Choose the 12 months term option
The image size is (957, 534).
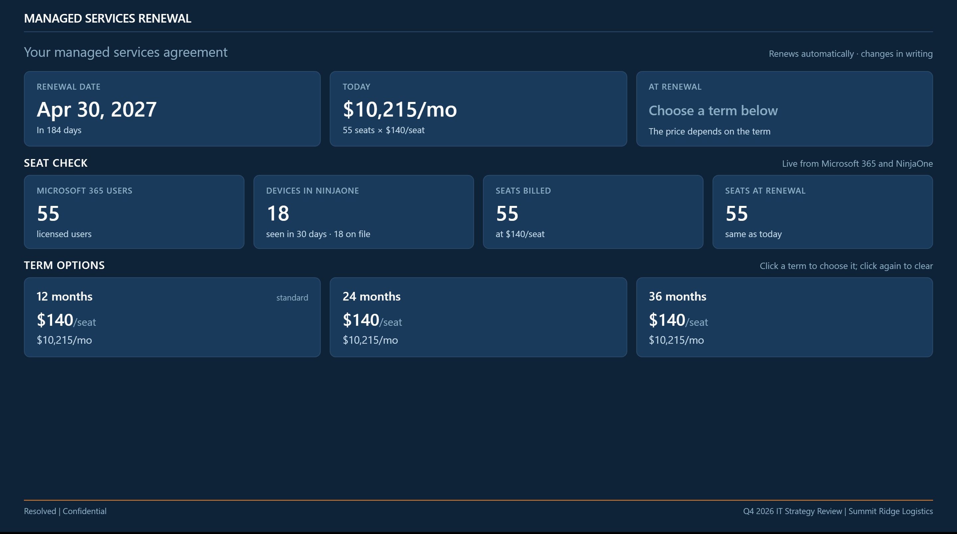coord(172,317)
